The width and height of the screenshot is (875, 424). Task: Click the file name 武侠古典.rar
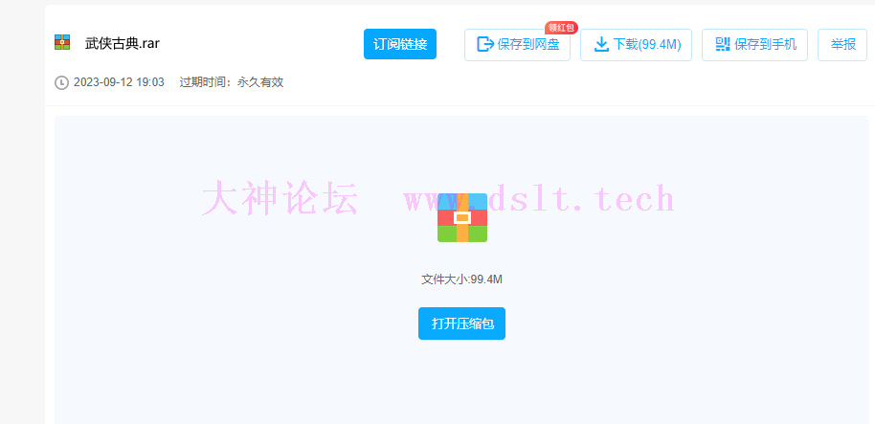click(x=123, y=43)
